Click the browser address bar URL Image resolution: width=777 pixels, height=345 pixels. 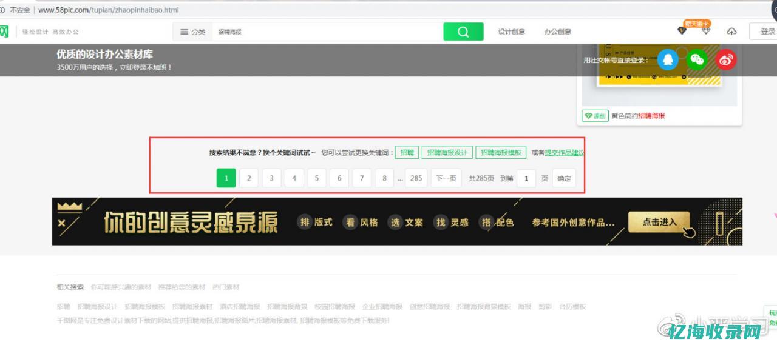(108, 10)
